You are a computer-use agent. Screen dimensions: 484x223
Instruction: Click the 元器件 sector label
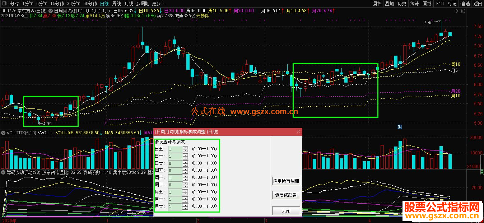pos(202,16)
